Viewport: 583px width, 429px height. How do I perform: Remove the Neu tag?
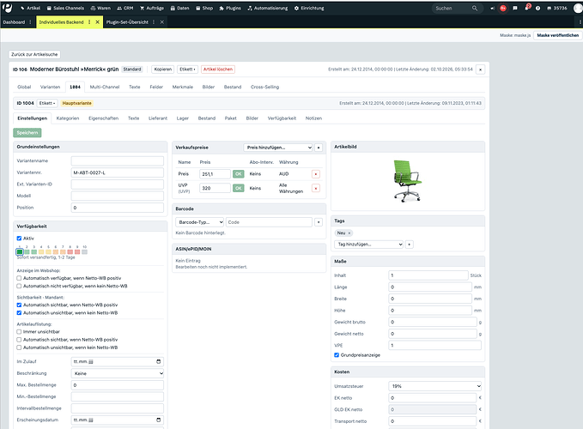pyautogui.click(x=349, y=233)
